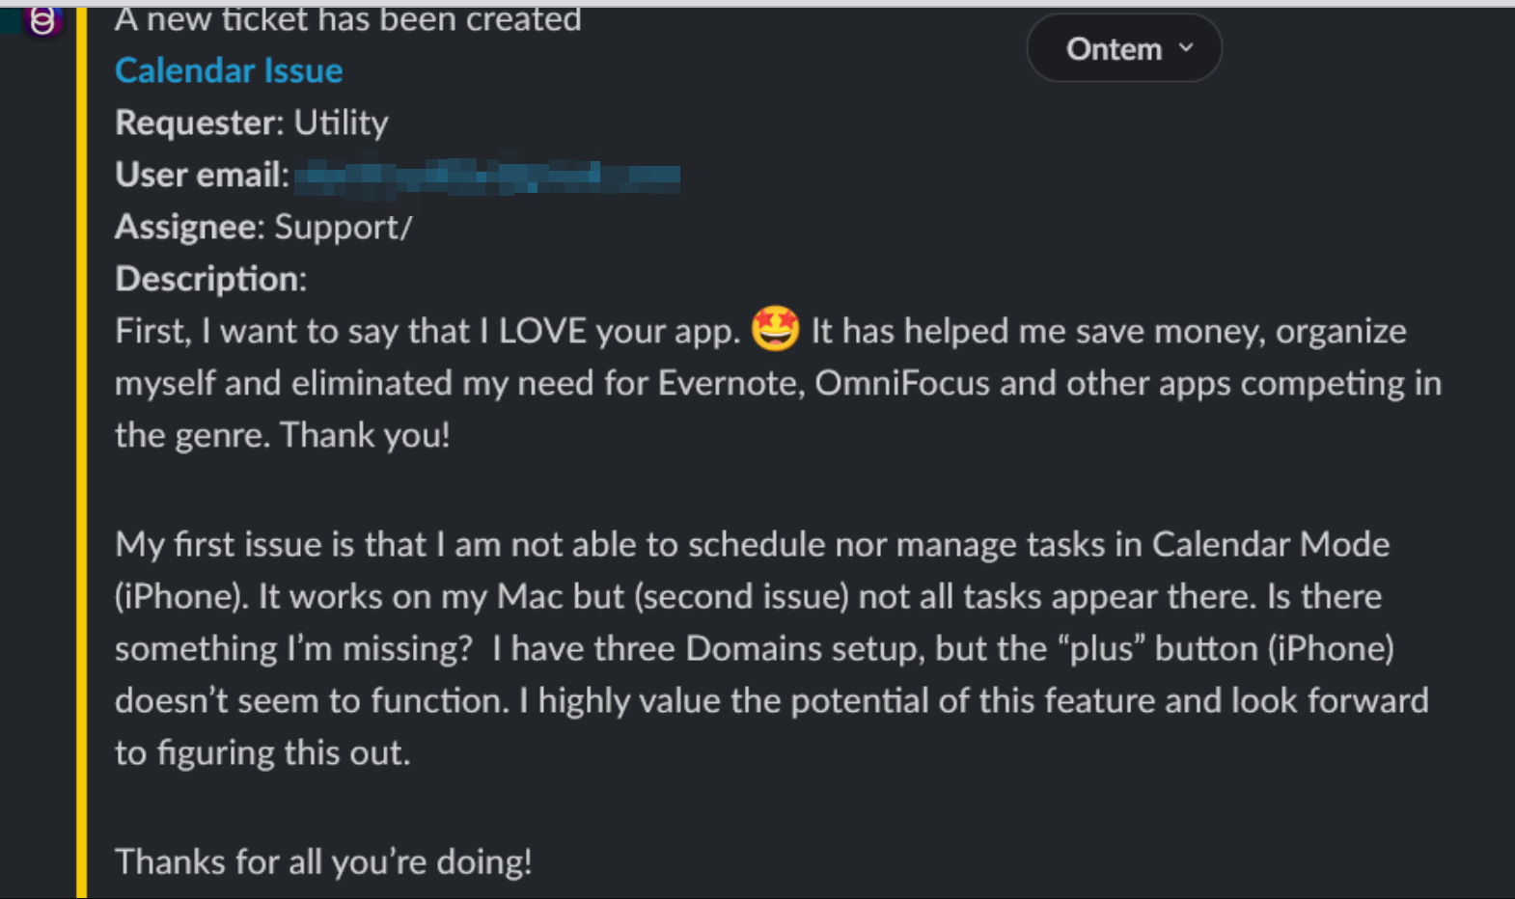Open the Calendar Issue ticket link
1515x899 pixels.
click(229, 70)
